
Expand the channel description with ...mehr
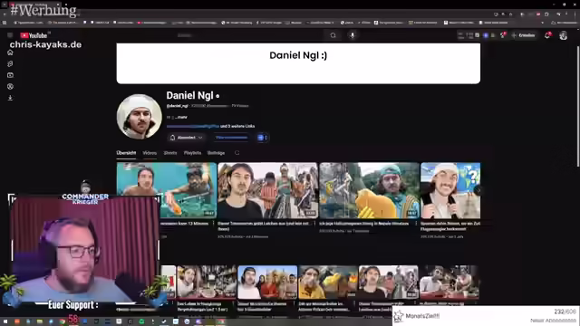181,117
